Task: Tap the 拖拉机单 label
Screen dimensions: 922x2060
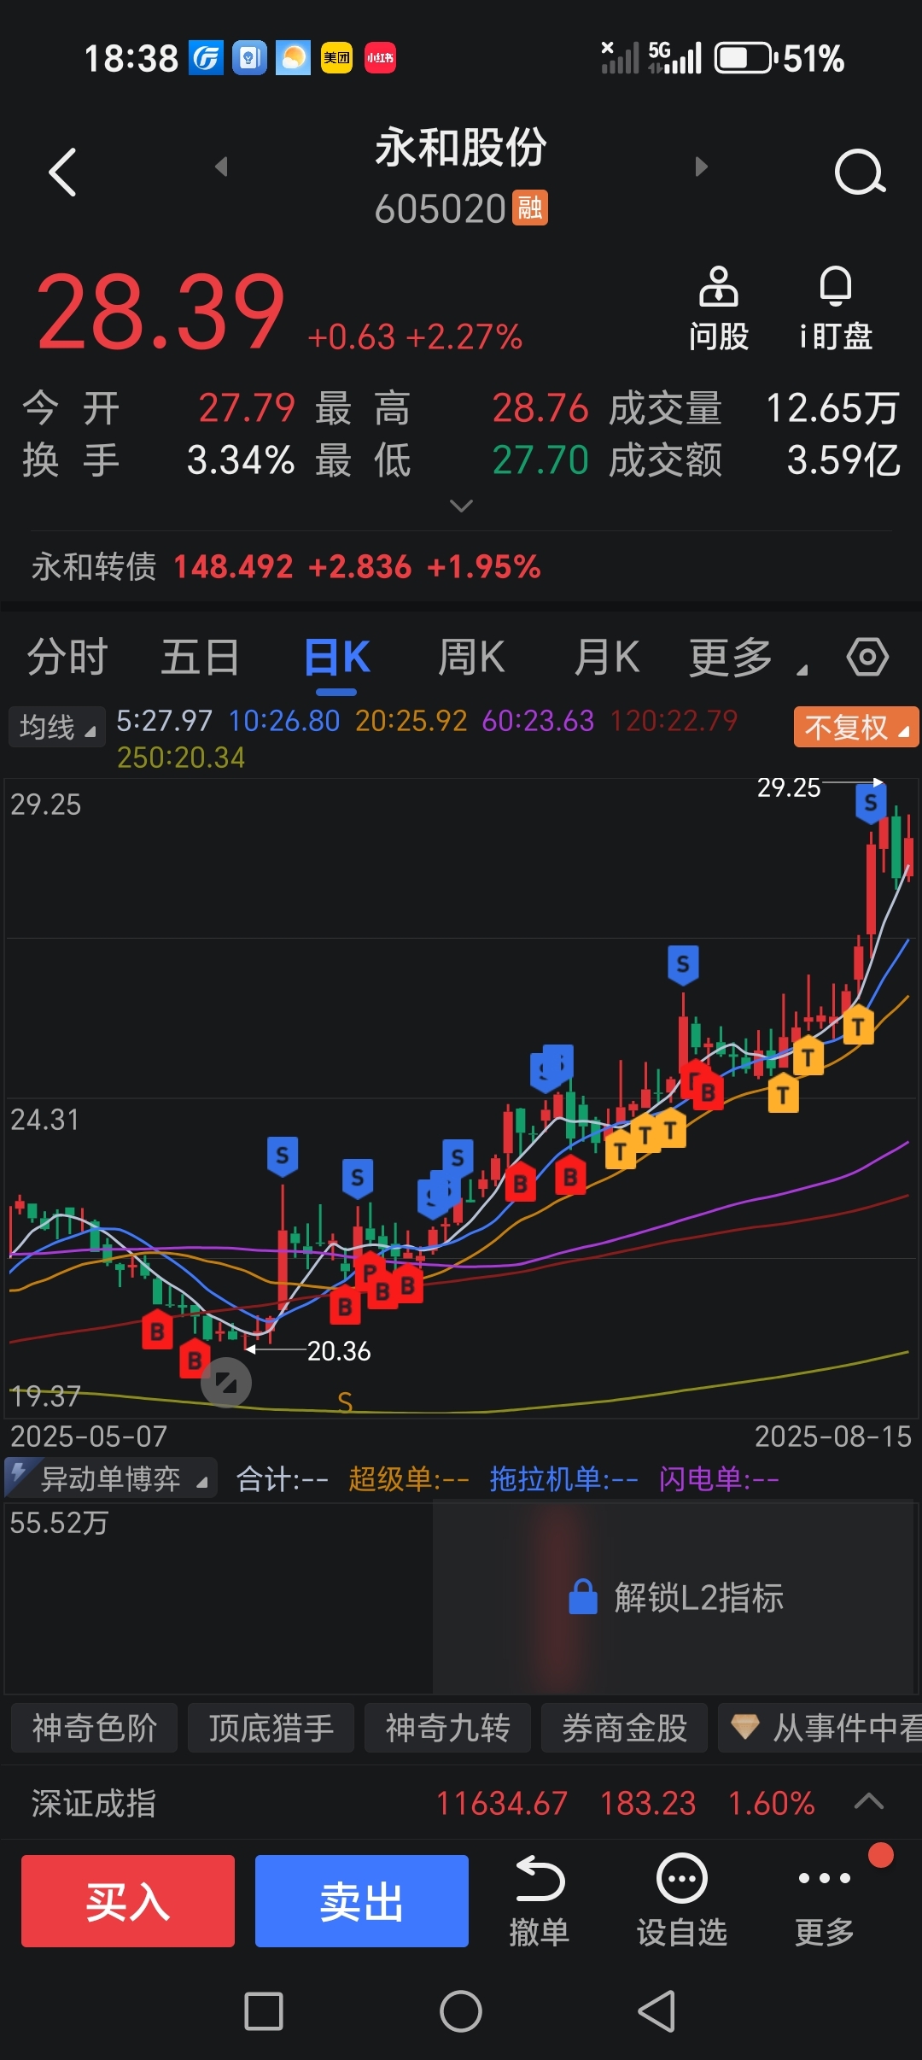Action: 563,1478
